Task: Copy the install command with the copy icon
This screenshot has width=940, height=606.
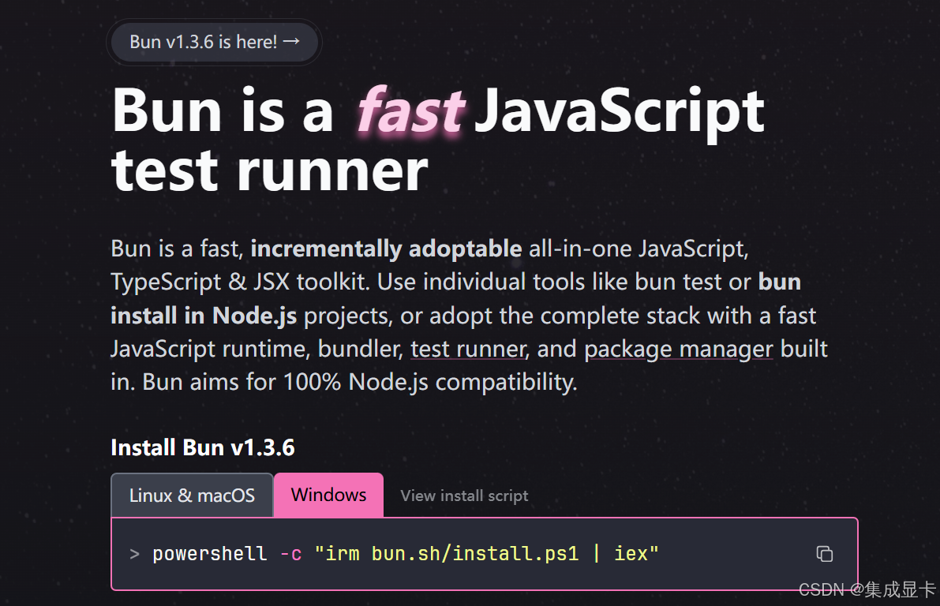Action: 824,554
